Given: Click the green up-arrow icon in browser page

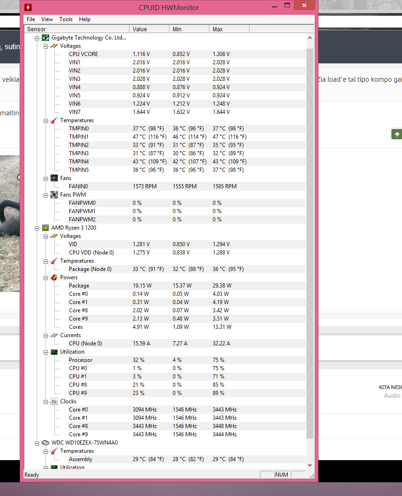Looking at the screenshot, I should 397,134.
